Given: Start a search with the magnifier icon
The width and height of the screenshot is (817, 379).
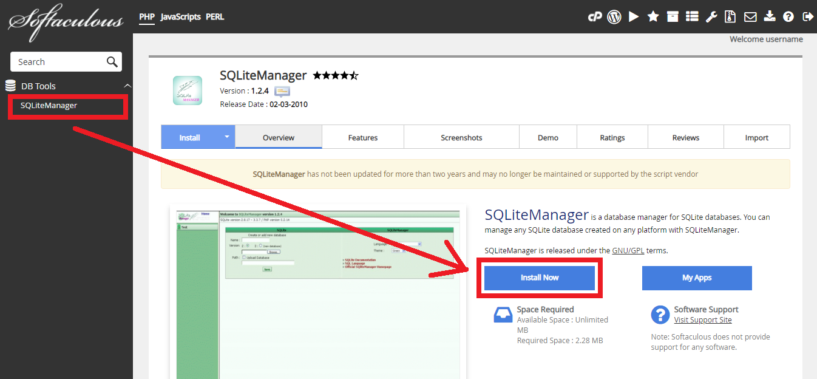Looking at the screenshot, I should [x=112, y=61].
